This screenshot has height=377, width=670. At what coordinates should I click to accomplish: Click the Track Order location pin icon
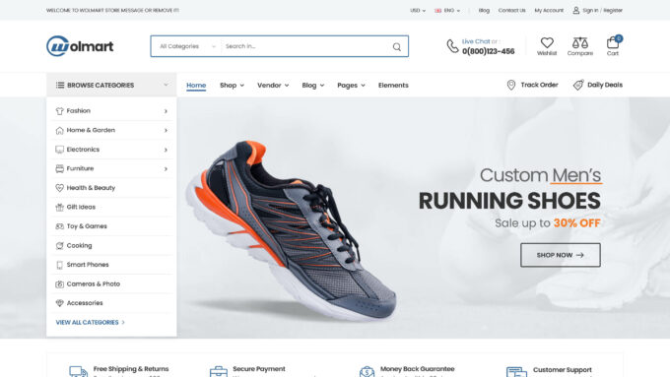click(x=510, y=85)
